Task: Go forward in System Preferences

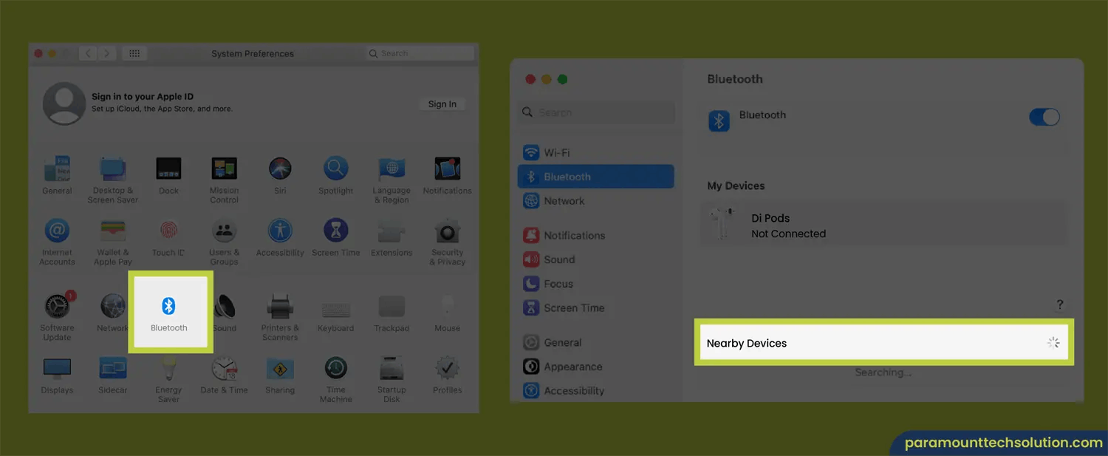Action: [x=108, y=53]
